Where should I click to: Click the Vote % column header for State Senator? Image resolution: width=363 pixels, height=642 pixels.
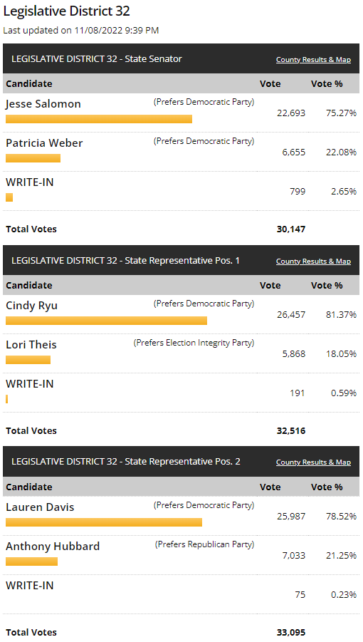point(327,84)
